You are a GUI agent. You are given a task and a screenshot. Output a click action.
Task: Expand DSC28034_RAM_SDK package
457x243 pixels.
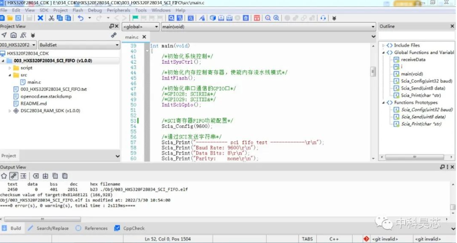pyautogui.click(x=10, y=111)
